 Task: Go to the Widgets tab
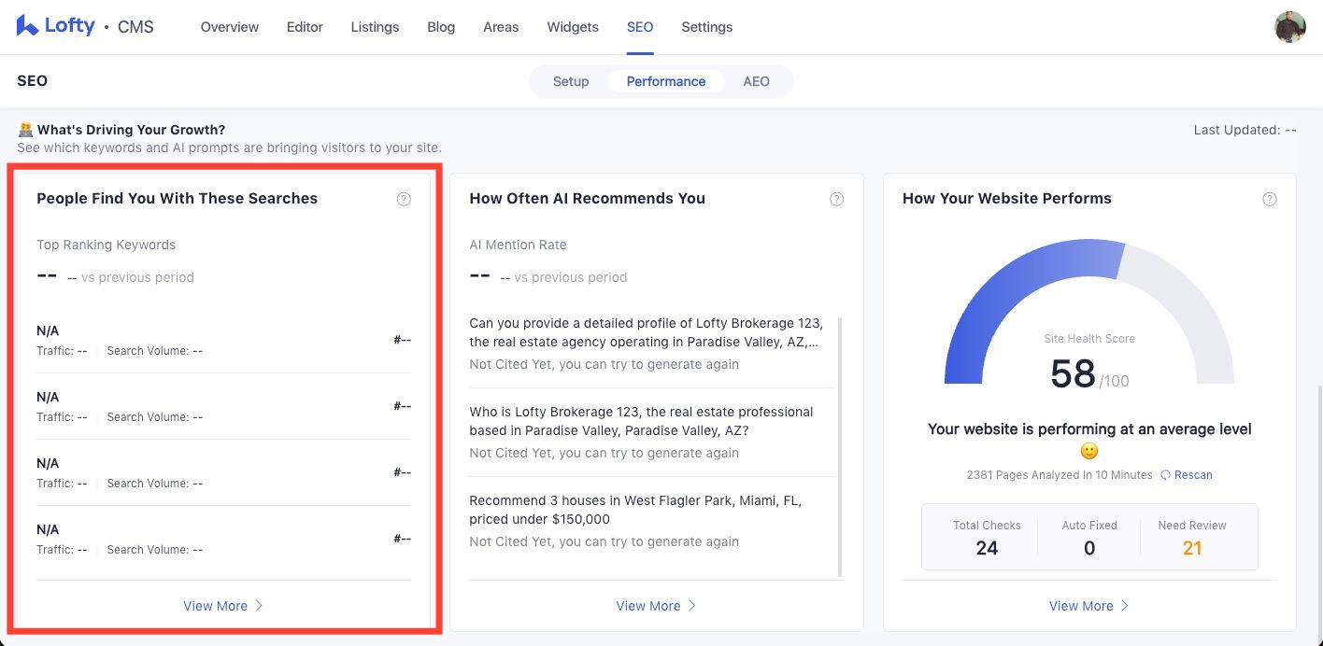[x=572, y=27]
